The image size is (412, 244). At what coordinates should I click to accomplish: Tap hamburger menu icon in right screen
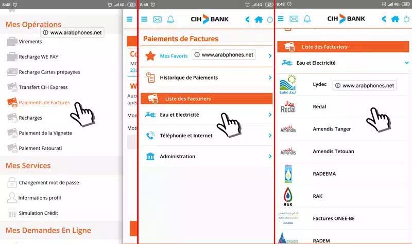tap(281, 18)
